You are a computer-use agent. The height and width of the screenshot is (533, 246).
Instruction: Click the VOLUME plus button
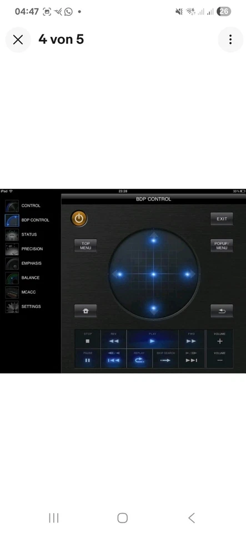tap(219, 339)
